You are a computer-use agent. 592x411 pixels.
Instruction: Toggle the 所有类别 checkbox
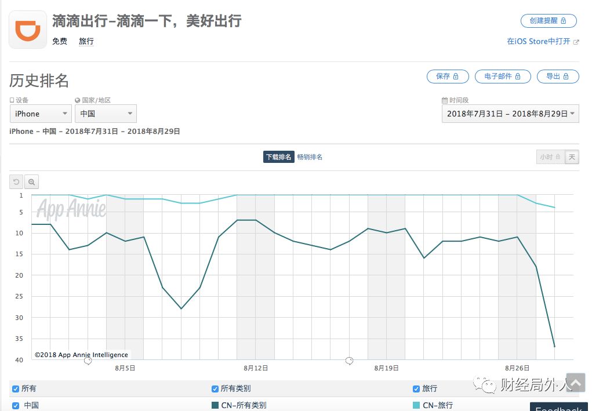pos(215,389)
